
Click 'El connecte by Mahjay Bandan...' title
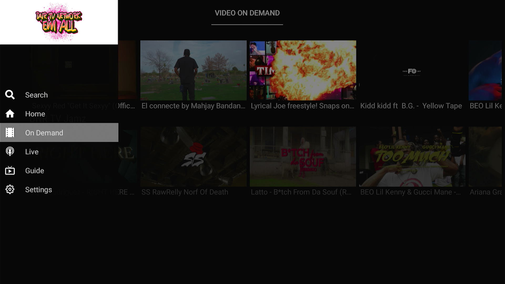(x=194, y=106)
